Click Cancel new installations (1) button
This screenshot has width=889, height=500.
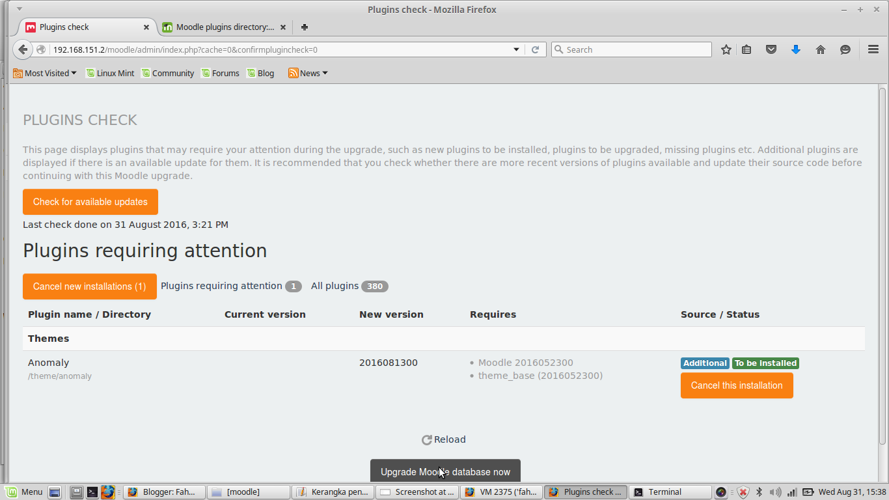pos(90,286)
